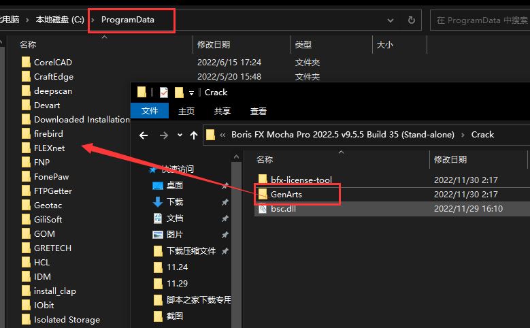Click Boris FX Mocha Pro breadcrumb segment
The height and width of the screenshot is (328, 530).
click(x=342, y=135)
